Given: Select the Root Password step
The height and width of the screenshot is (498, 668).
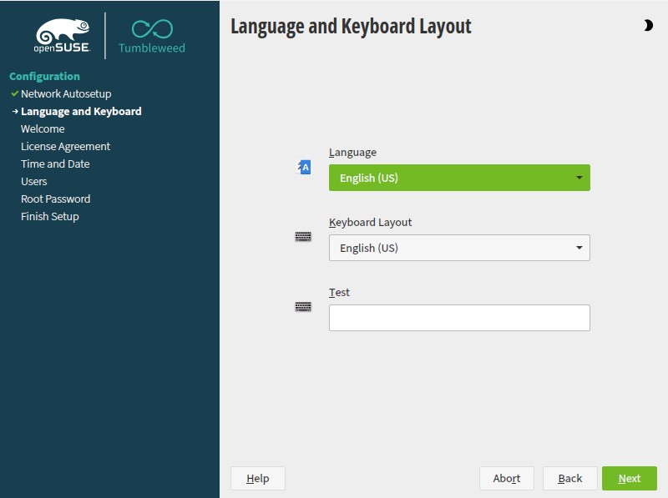Looking at the screenshot, I should 55,199.
